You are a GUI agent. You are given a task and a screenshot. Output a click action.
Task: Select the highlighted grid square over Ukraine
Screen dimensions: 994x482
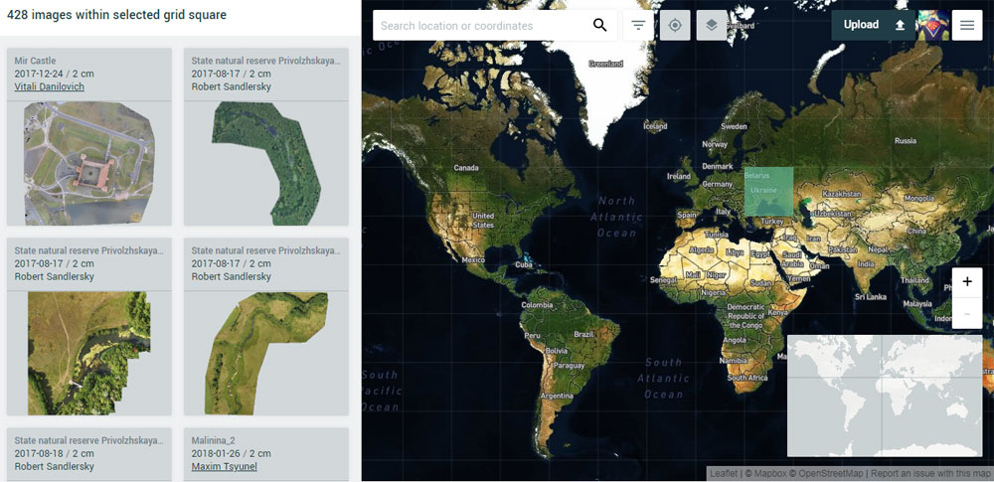(768, 191)
